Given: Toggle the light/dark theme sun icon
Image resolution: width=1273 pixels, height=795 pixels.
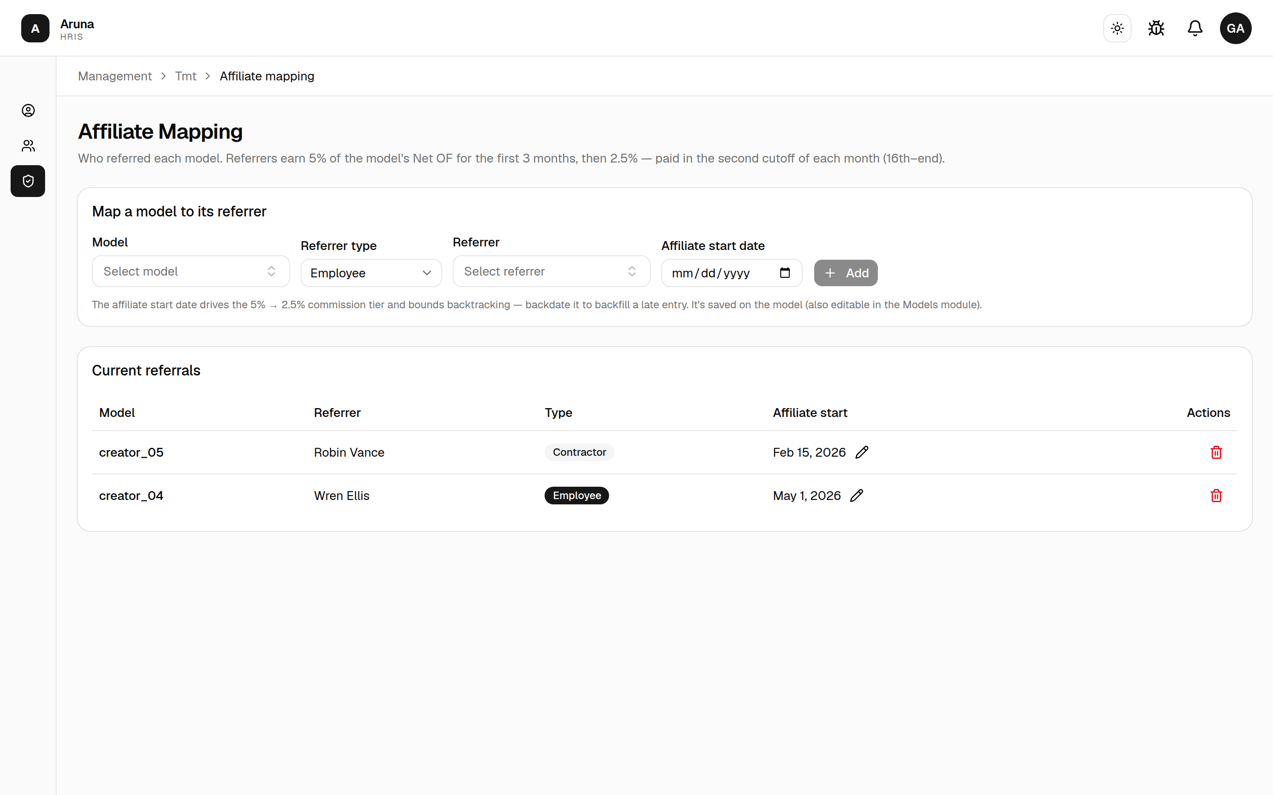Looking at the screenshot, I should coord(1117,28).
